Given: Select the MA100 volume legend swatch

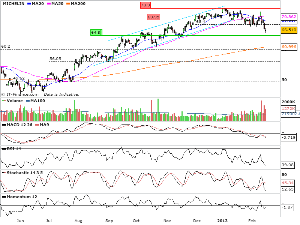Looking at the screenshot, I should click(x=27, y=101).
